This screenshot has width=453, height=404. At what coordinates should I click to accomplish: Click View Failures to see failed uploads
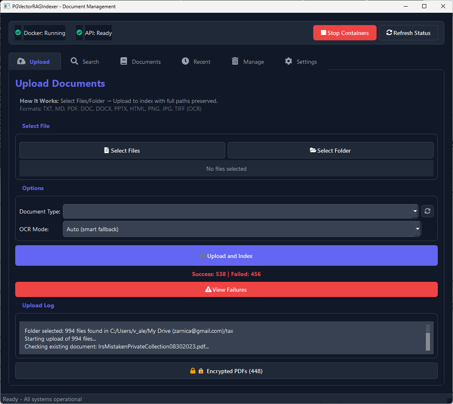(226, 289)
